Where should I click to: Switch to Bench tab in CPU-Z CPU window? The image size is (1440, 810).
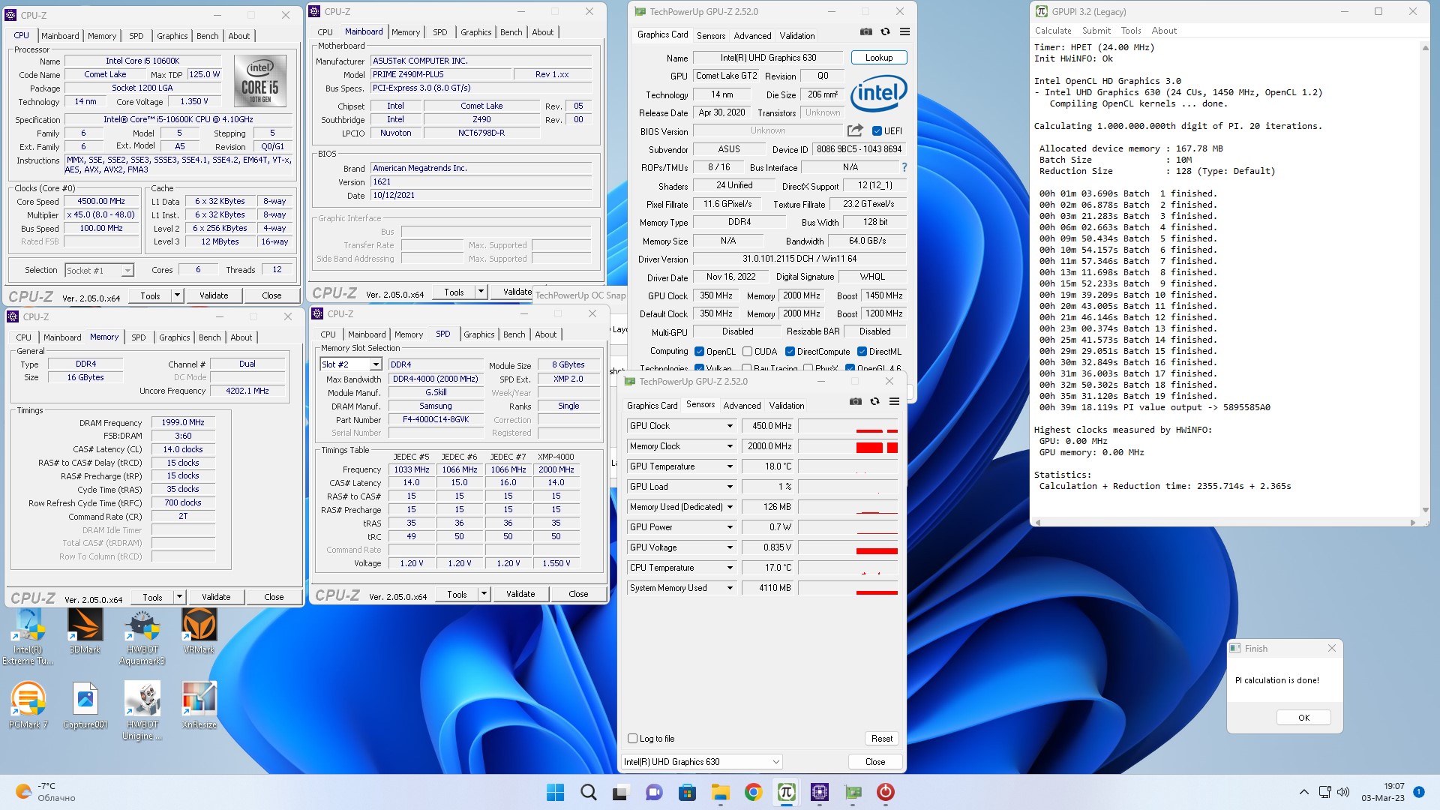pos(208,35)
